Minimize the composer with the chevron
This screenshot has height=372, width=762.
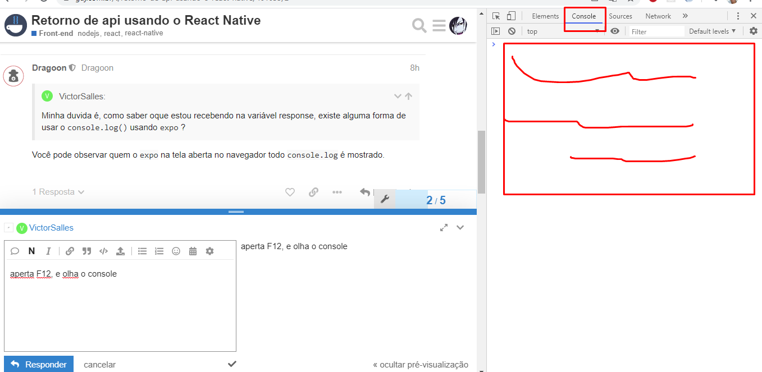click(x=460, y=227)
